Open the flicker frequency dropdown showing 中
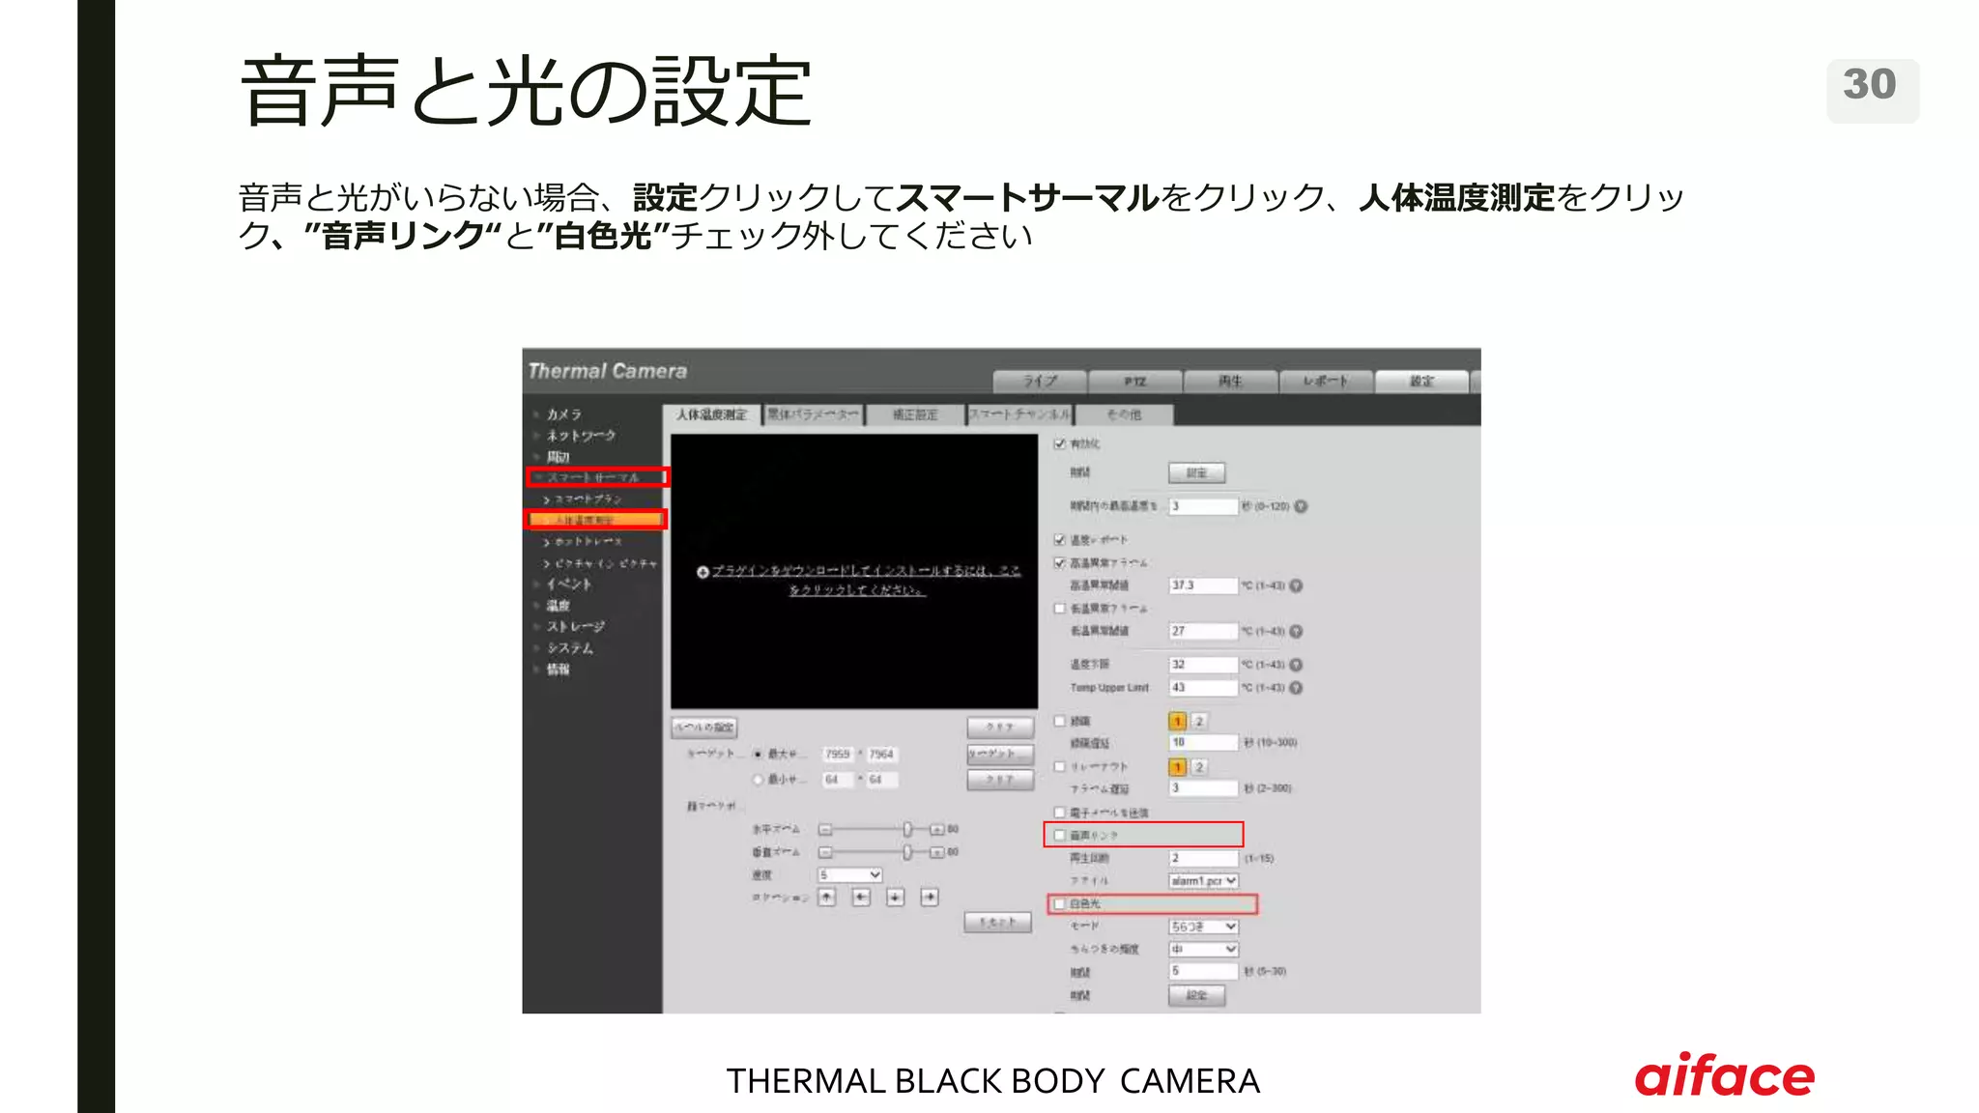Viewport: 1979px width, 1113px height. click(1203, 949)
